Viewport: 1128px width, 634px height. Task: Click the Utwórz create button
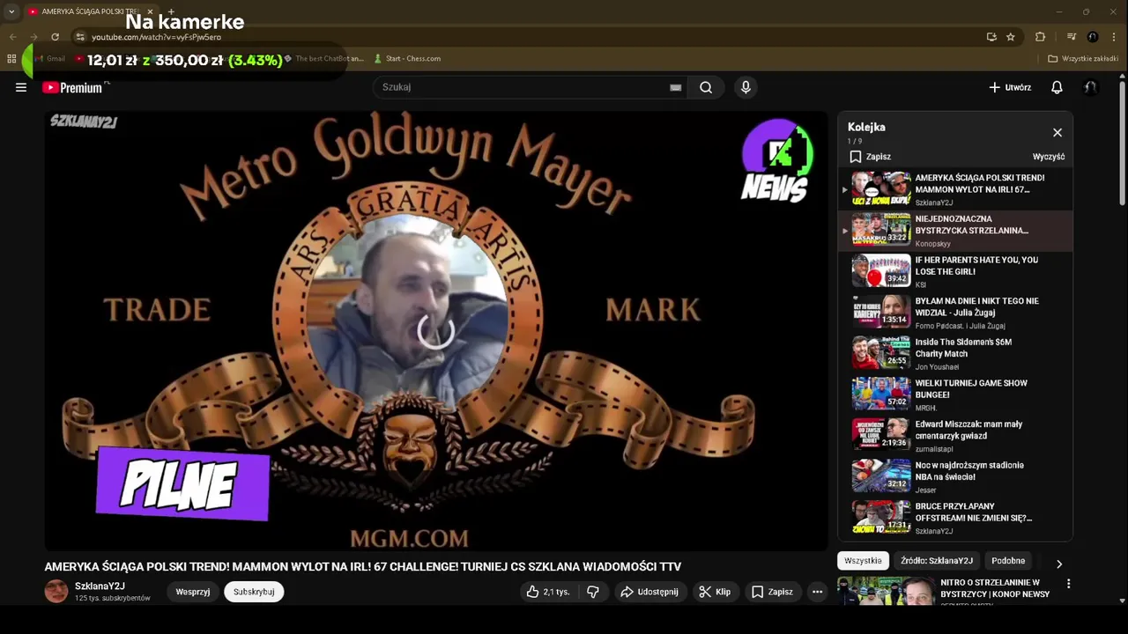(1010, 87)
